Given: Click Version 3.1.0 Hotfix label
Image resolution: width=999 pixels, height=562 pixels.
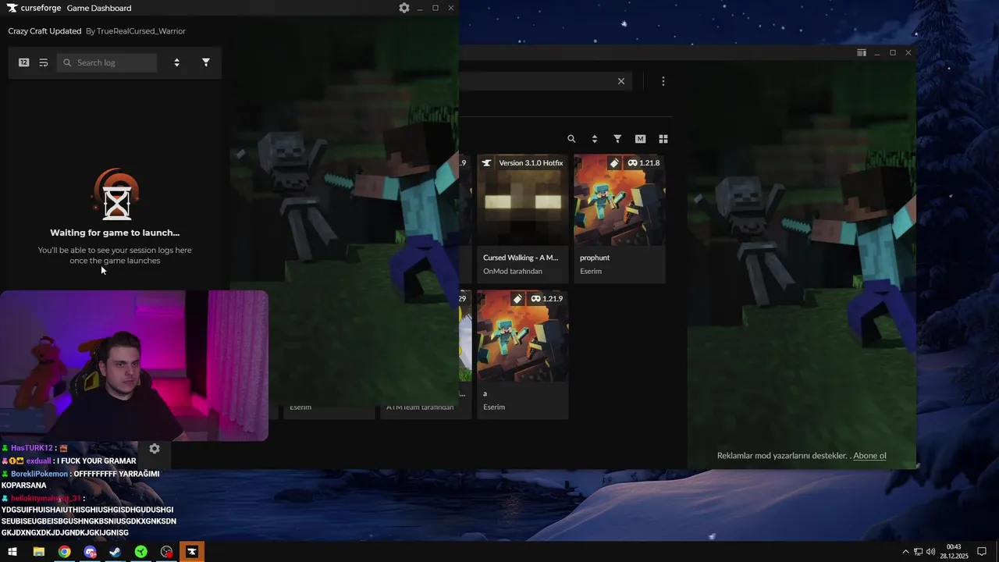Looking at the screenshot, I should click(531, 163).
